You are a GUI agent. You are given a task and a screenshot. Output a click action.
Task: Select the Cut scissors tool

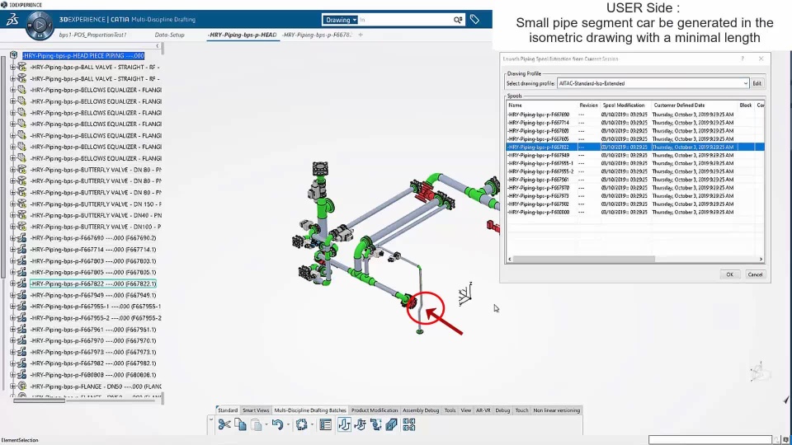(224, 425)
